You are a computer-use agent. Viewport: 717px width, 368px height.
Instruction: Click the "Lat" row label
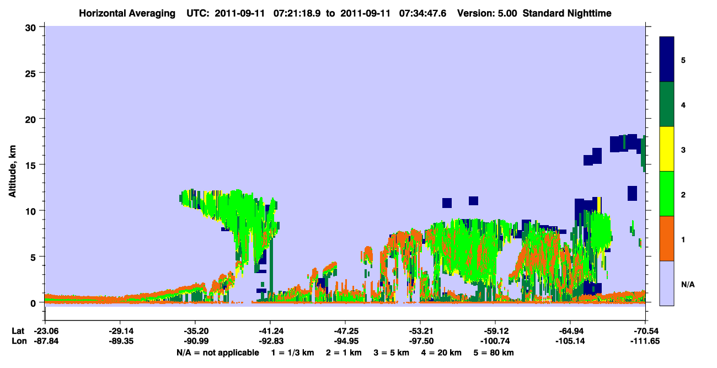pyautogui.click(x=18, y=331)
